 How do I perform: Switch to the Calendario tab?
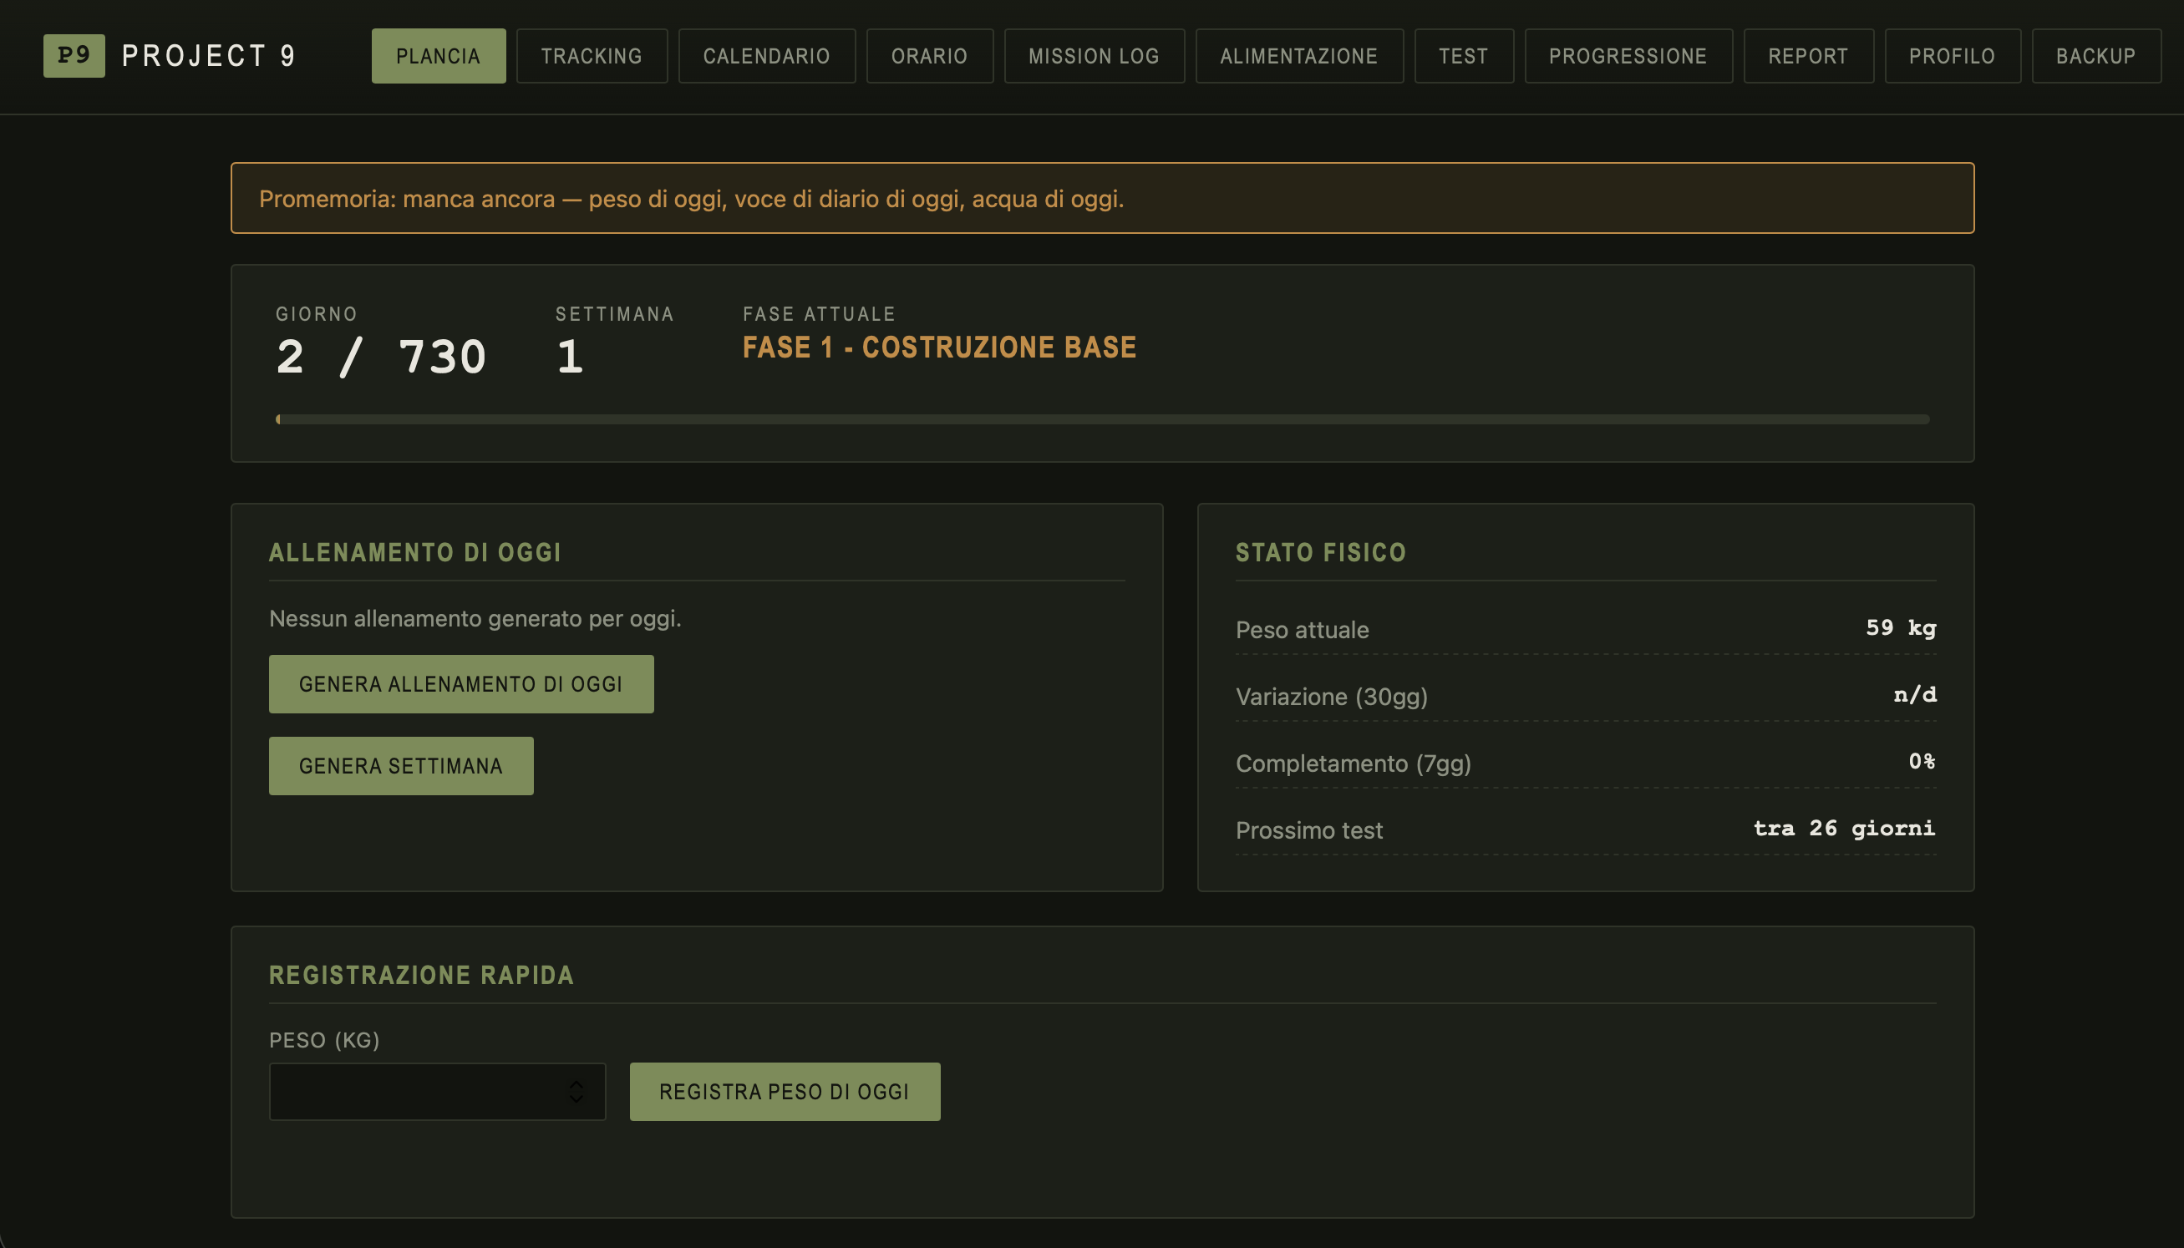point(766,56)
